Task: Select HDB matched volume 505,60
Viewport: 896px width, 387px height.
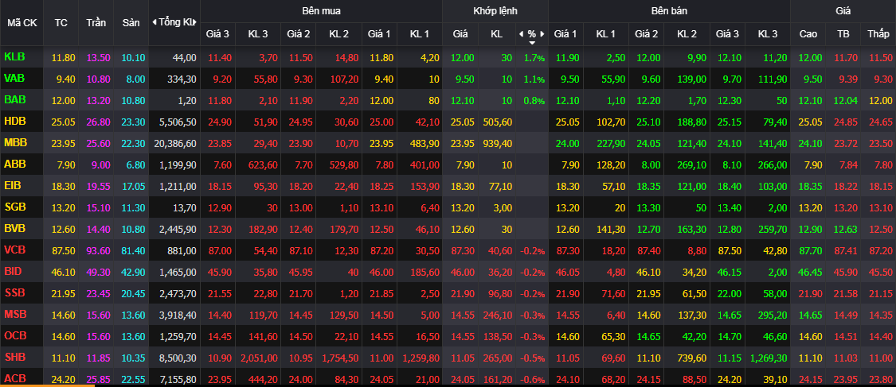Action: (x=496, y=122)
